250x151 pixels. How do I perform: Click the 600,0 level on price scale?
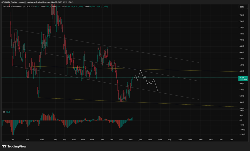click(x=242, y=71)
